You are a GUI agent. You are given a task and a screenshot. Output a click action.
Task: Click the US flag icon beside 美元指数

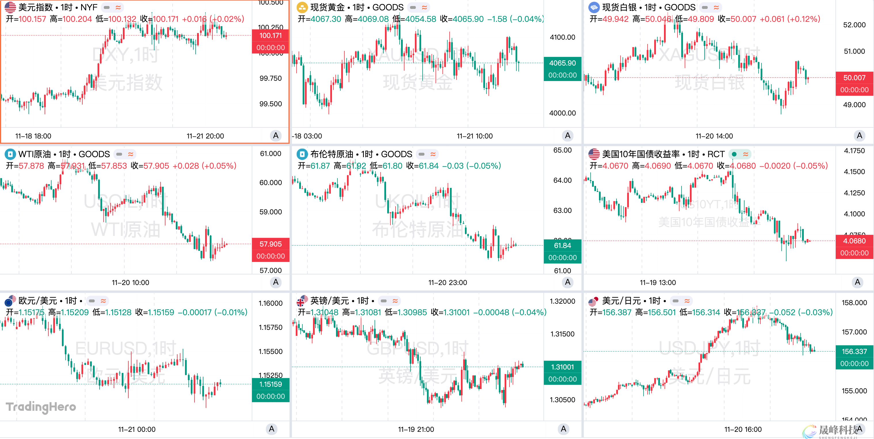[x=10, y=7]
